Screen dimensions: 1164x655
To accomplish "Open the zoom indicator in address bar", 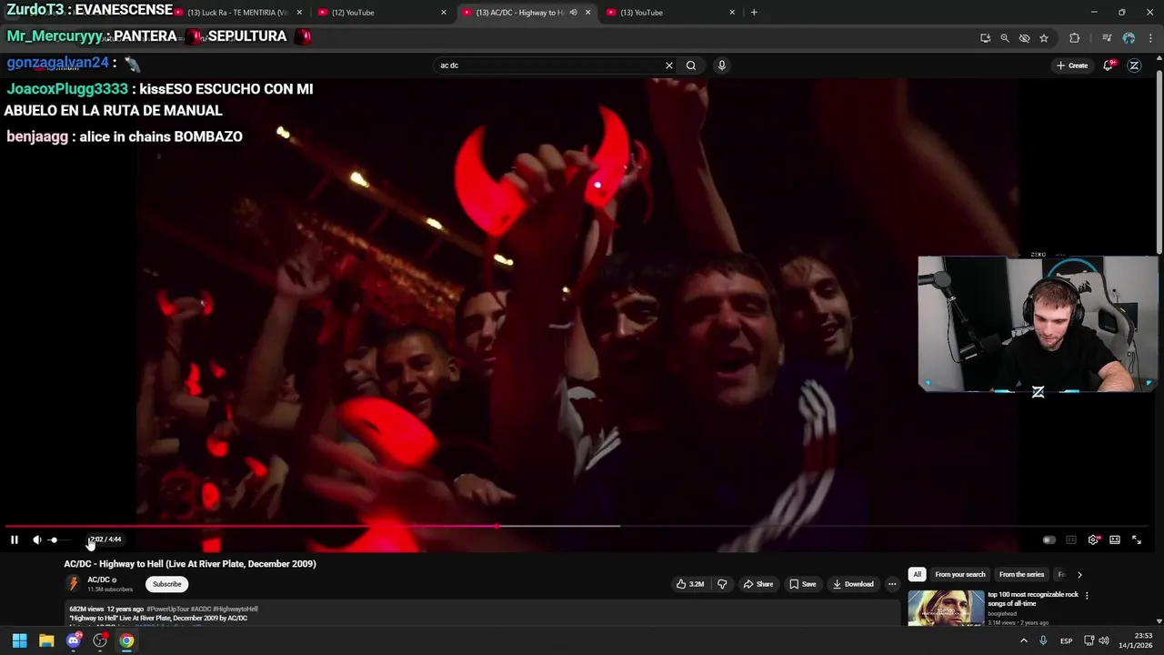I will 1005,38.
